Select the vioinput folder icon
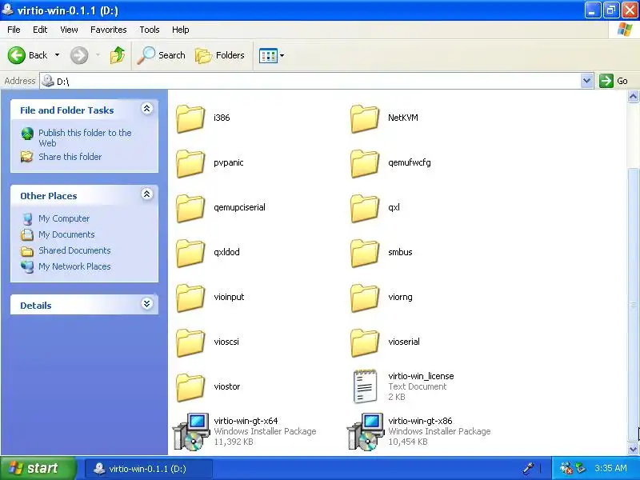Image resolution: width=640 pixels, height=480 pixels. [x=190, y=298]
